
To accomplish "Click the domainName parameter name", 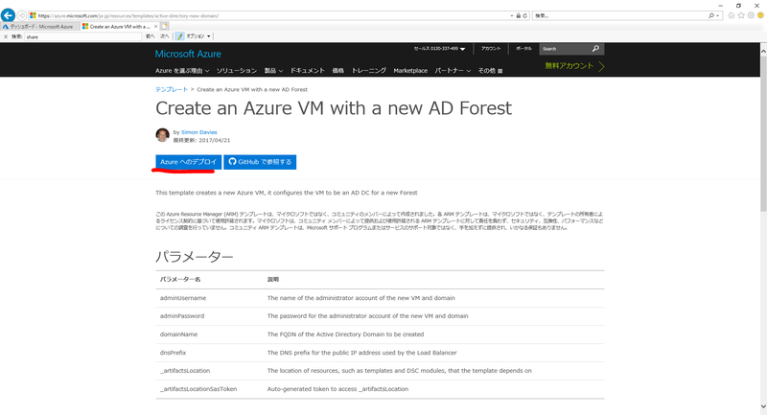I will click(x=178, y=334).
